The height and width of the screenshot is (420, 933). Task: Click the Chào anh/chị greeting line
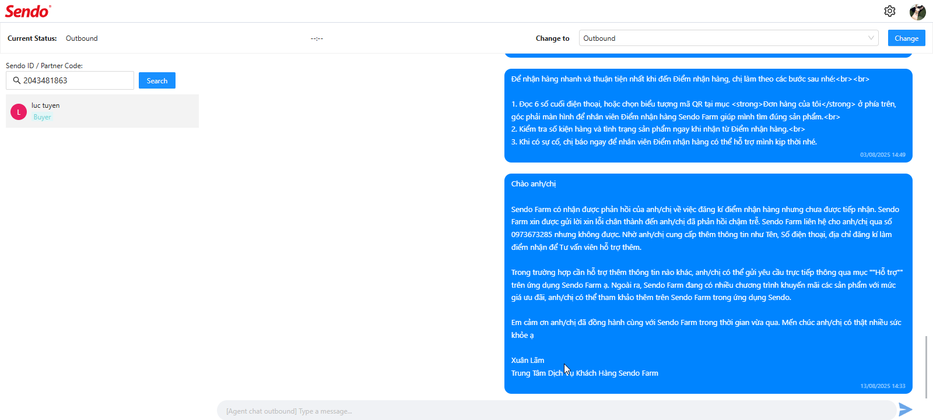click(x=534, y=184)
